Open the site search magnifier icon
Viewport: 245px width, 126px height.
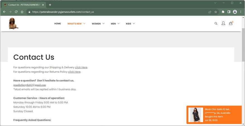point(216,24)
